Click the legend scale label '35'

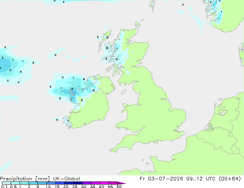(x=92, y=186)
